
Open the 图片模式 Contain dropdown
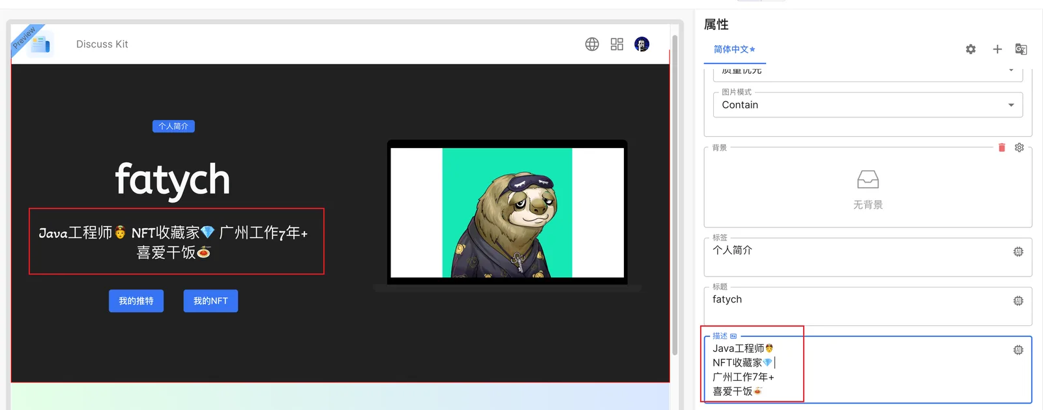tap(868, 105)
